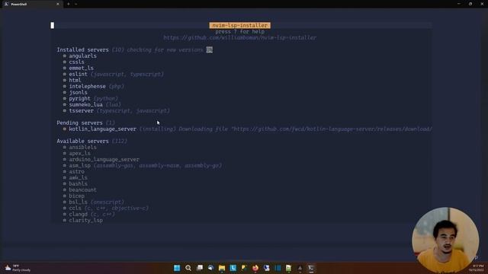Select the intelephense server row
This screenshot has height=274, width=488.
click(x=93, y=86)
